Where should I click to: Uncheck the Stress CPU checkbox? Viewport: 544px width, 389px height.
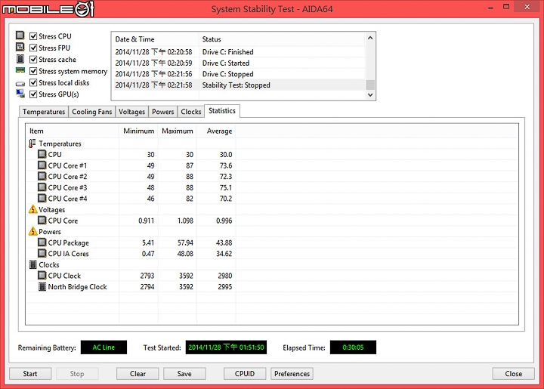[x=33, y=36]
